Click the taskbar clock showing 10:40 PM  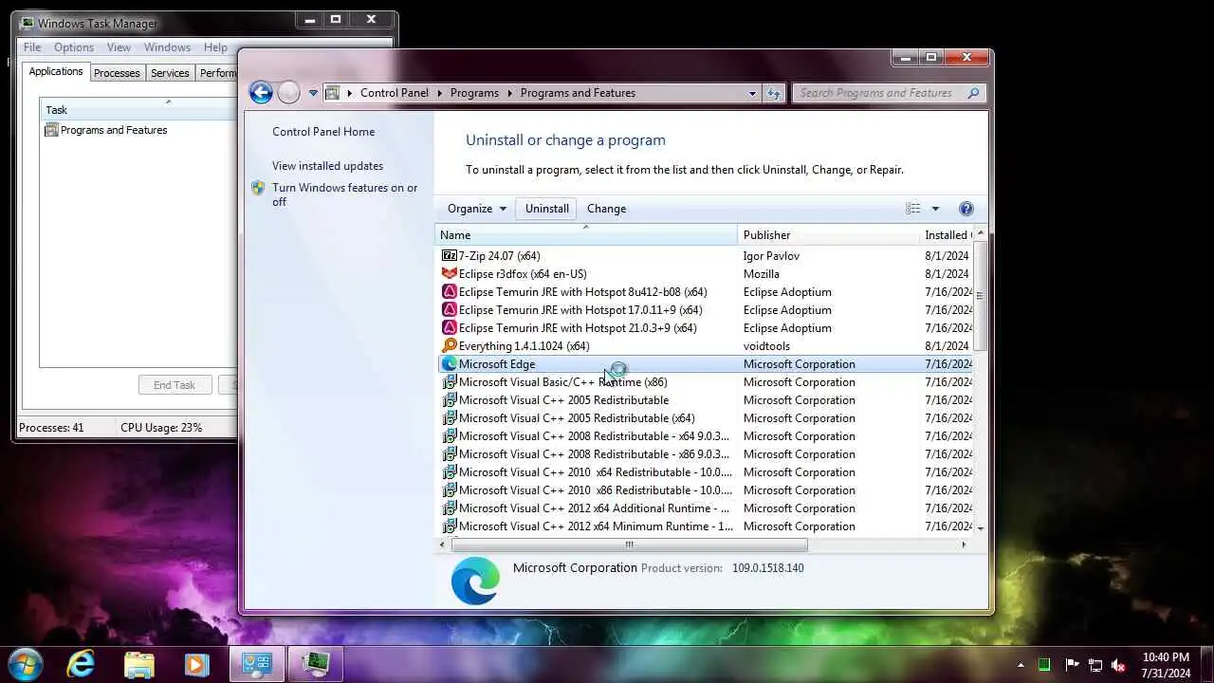click(x=1166, y=665)
